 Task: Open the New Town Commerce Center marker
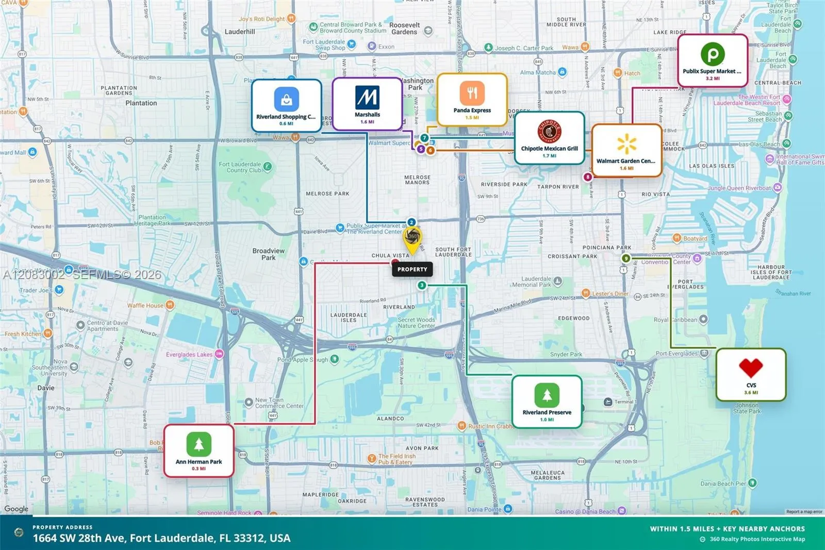pos(249,402)
